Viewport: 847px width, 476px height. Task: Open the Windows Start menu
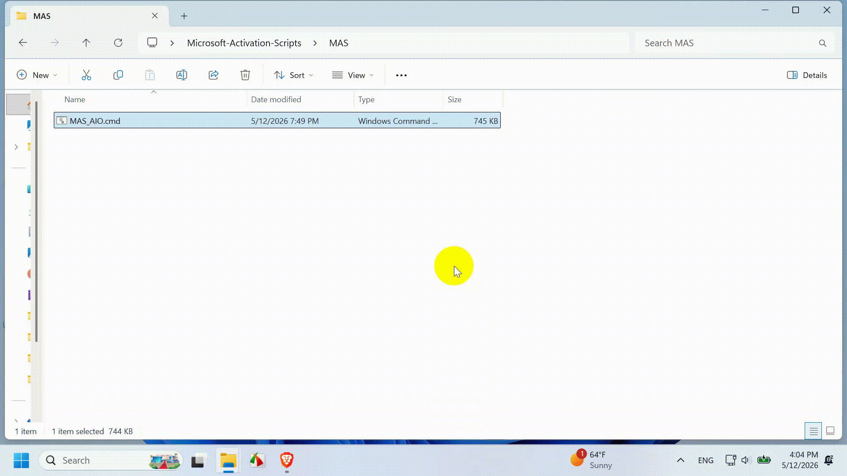tap(21, 461)
